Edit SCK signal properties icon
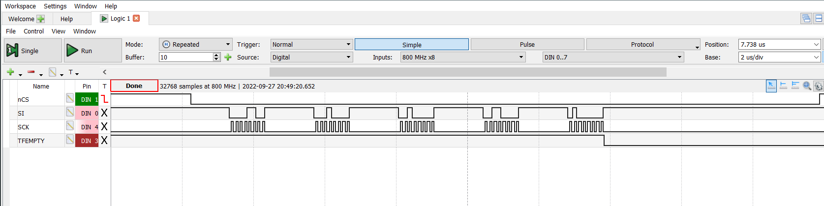 [x=70, y=126]
